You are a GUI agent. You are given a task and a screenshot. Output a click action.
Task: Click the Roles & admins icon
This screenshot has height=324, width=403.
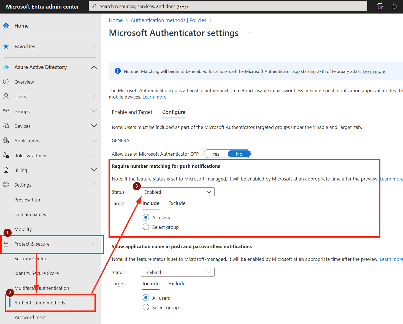click(x=6, y=155)
